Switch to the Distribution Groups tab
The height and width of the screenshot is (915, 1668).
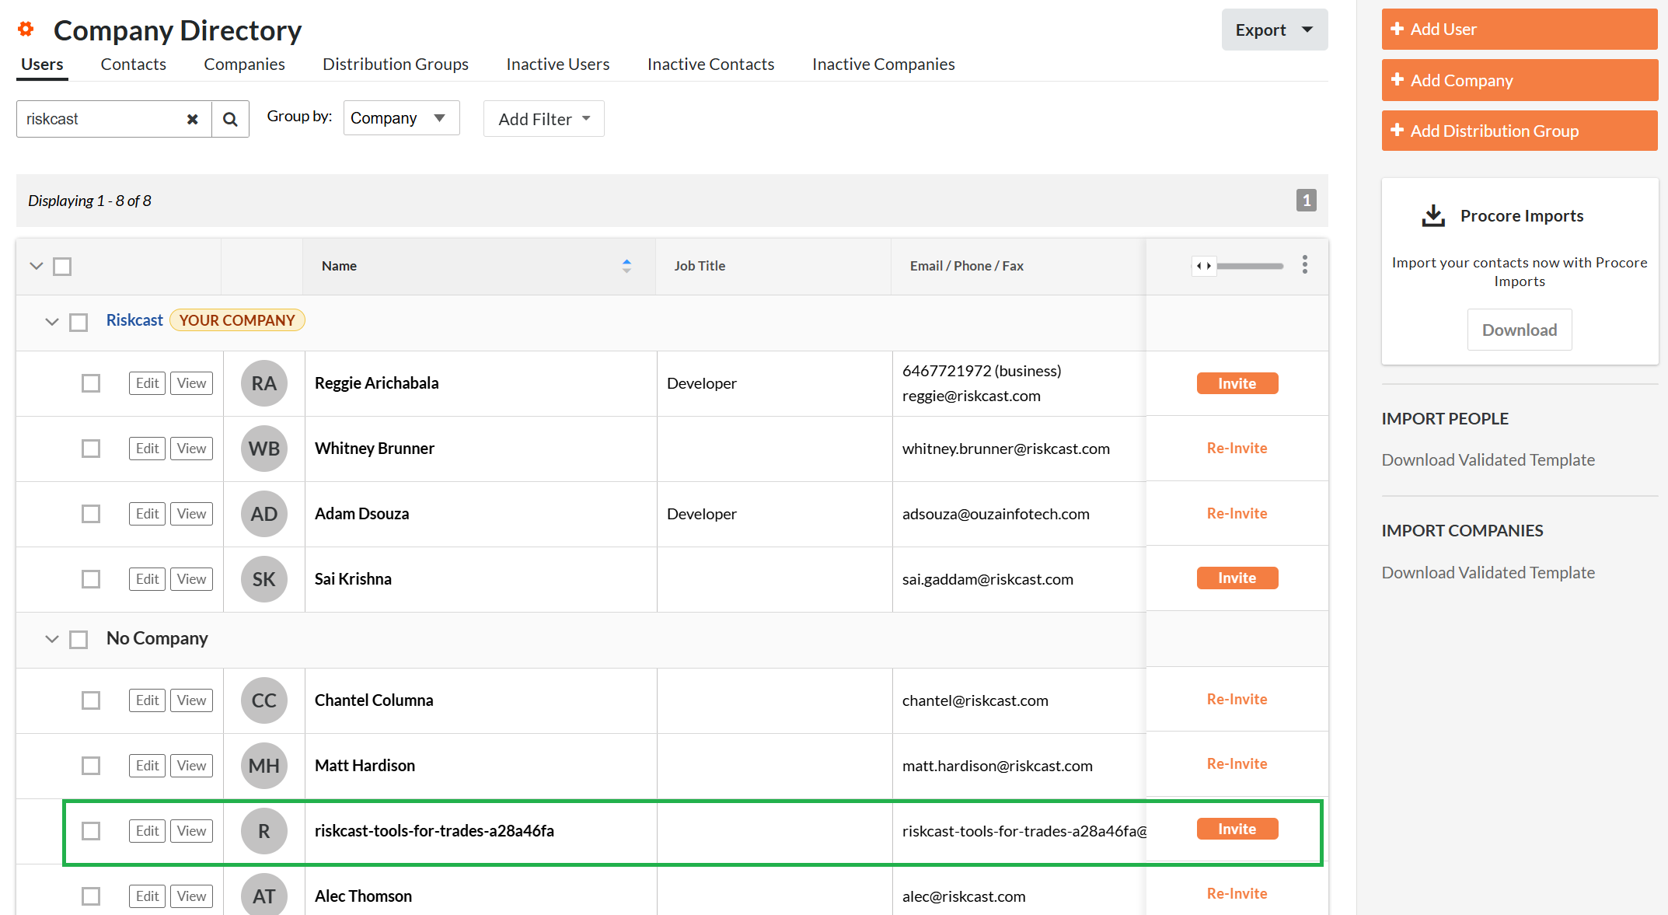click(395, 65)
